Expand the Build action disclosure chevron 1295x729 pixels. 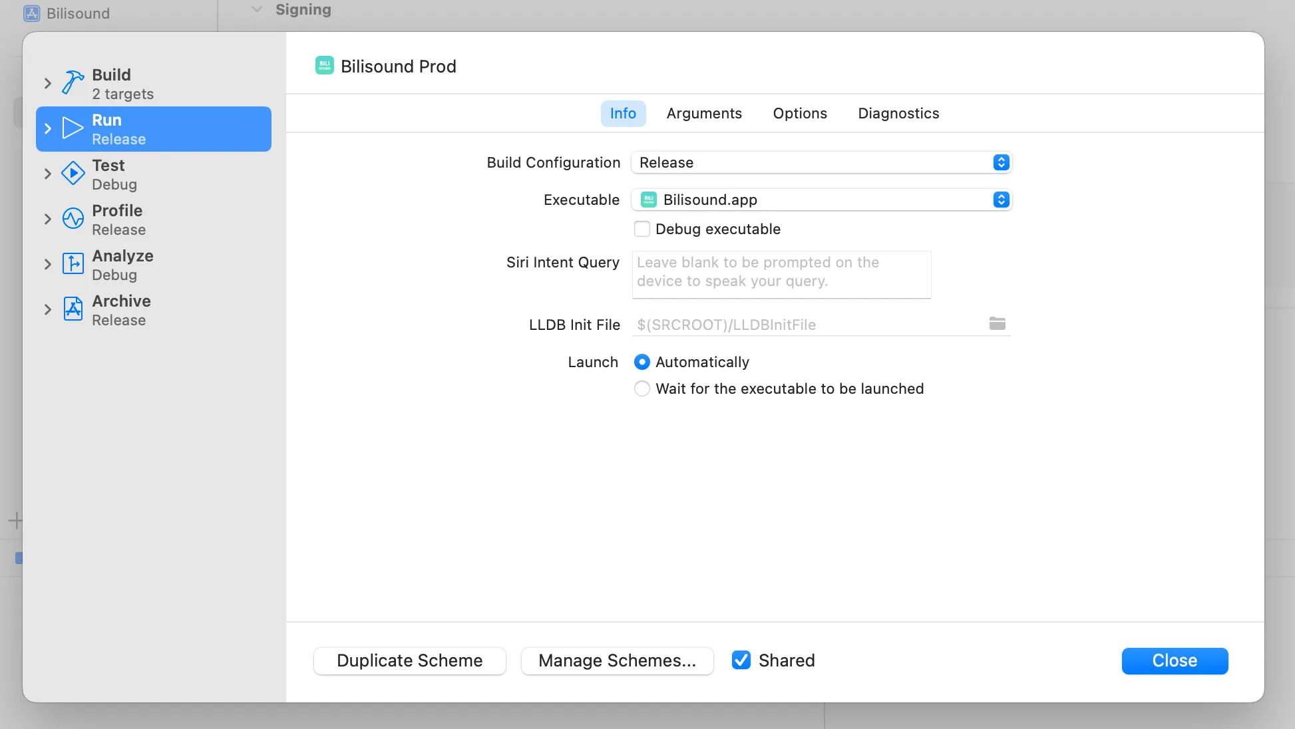(x=47, y=83)
